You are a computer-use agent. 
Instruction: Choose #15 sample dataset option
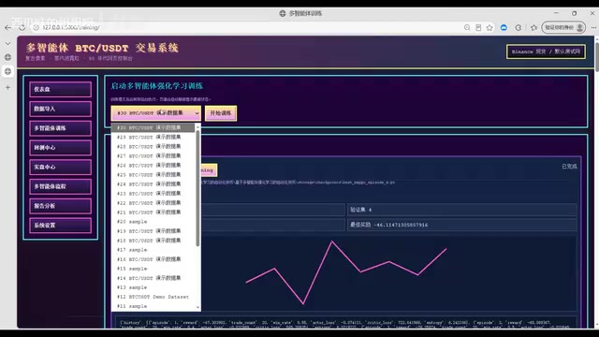click(153, 269)
